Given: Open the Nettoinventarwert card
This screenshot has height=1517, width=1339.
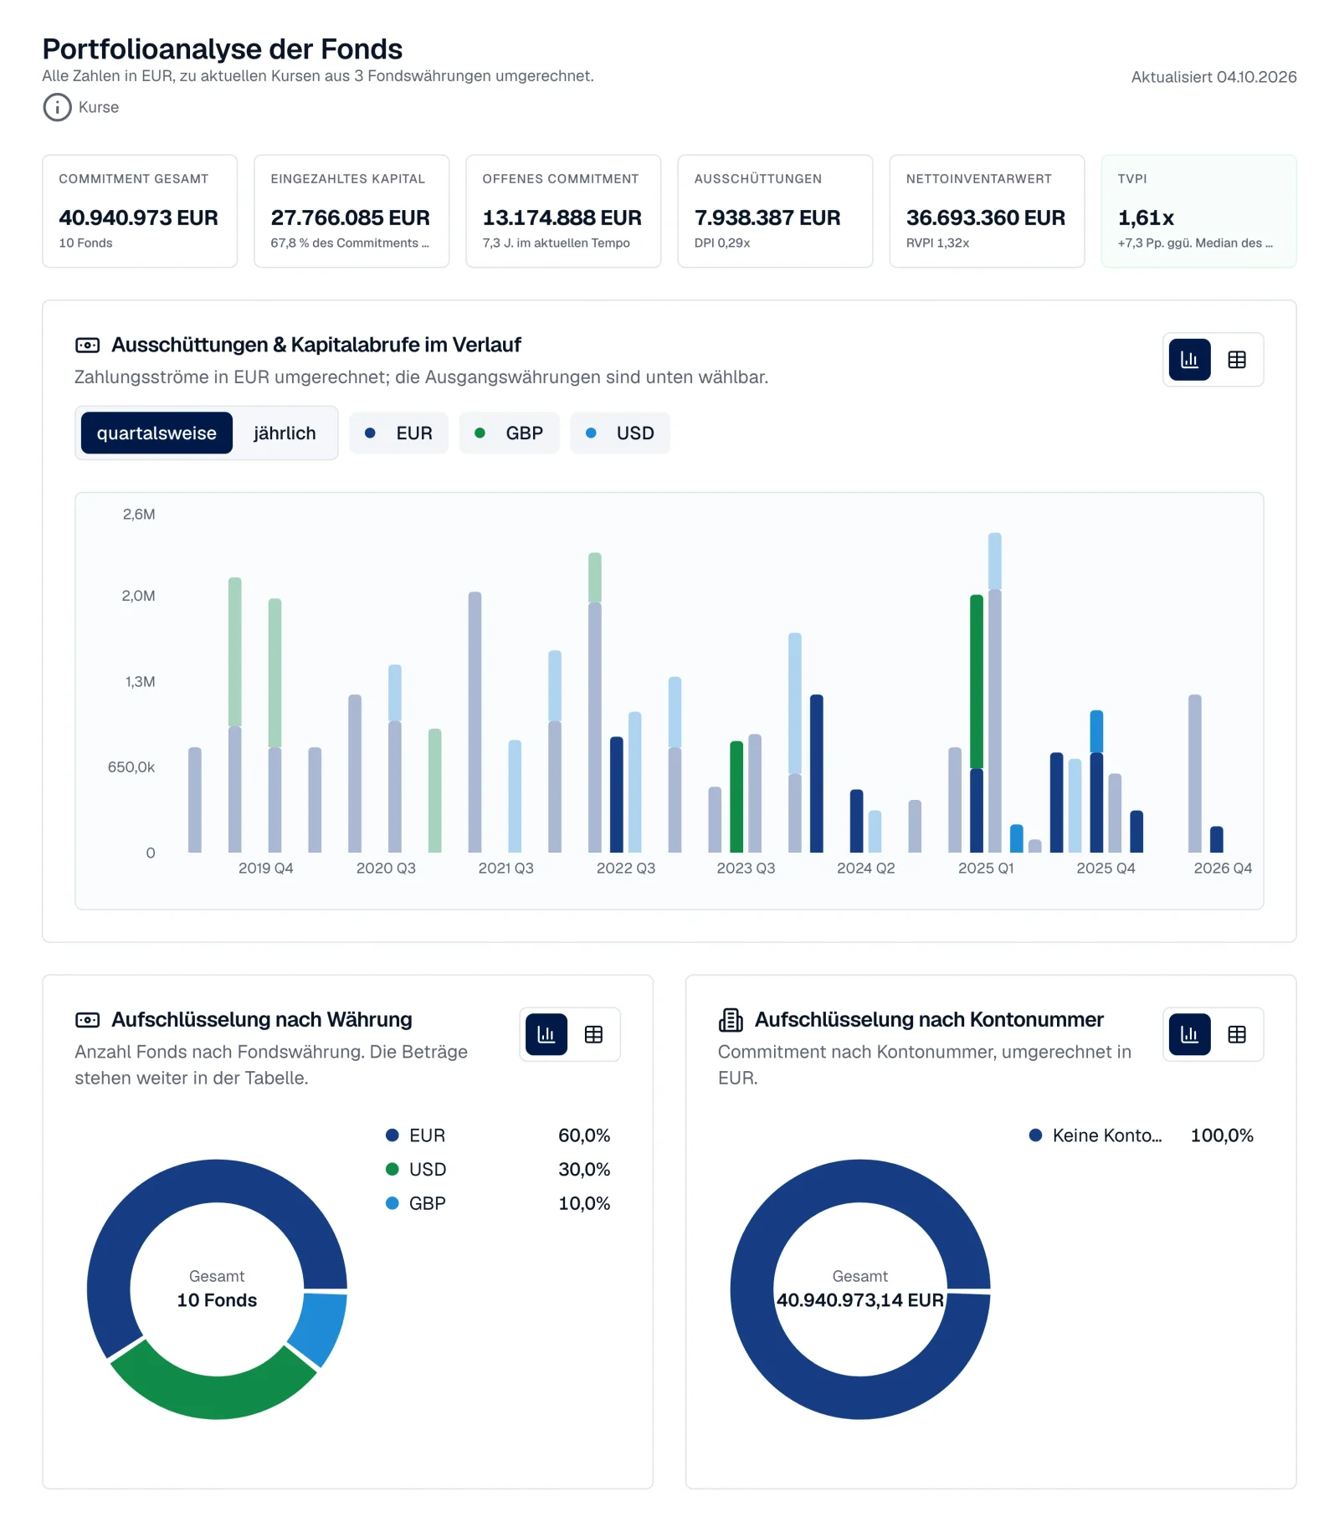Looking at the screenshot, I should [x=987, y=211].
